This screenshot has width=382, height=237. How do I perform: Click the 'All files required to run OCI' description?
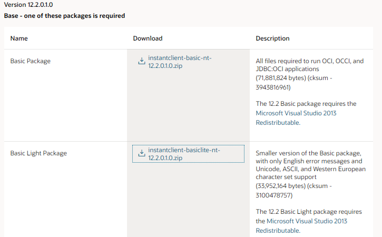coord(309,61)
